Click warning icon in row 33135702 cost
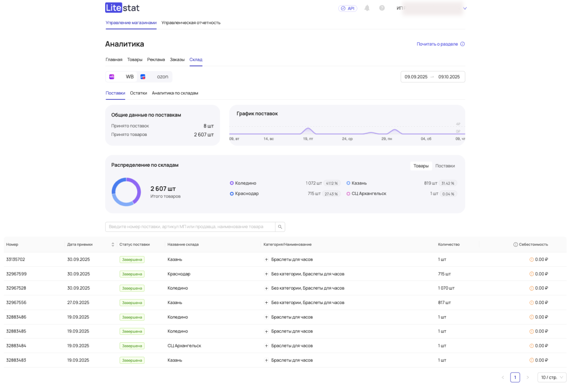 click(x=531, y=259)
